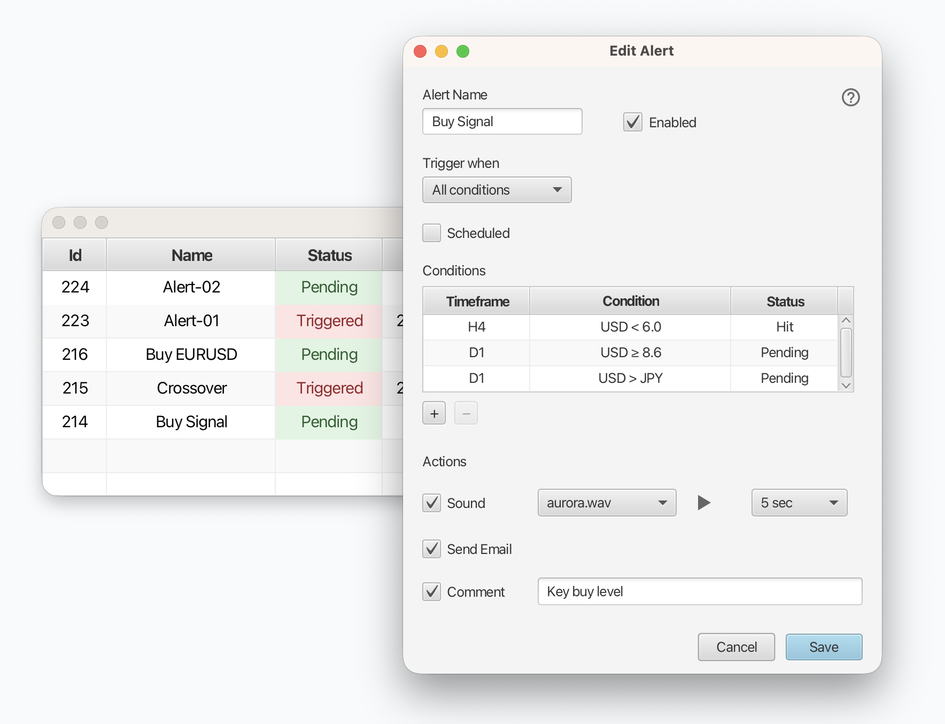Open the 5 sec duration dropdown
This screenshot has width=945, height=724.
[800, 503]
